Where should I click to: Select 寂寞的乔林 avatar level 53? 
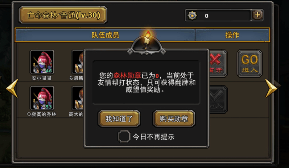click(x=42, y=98)
